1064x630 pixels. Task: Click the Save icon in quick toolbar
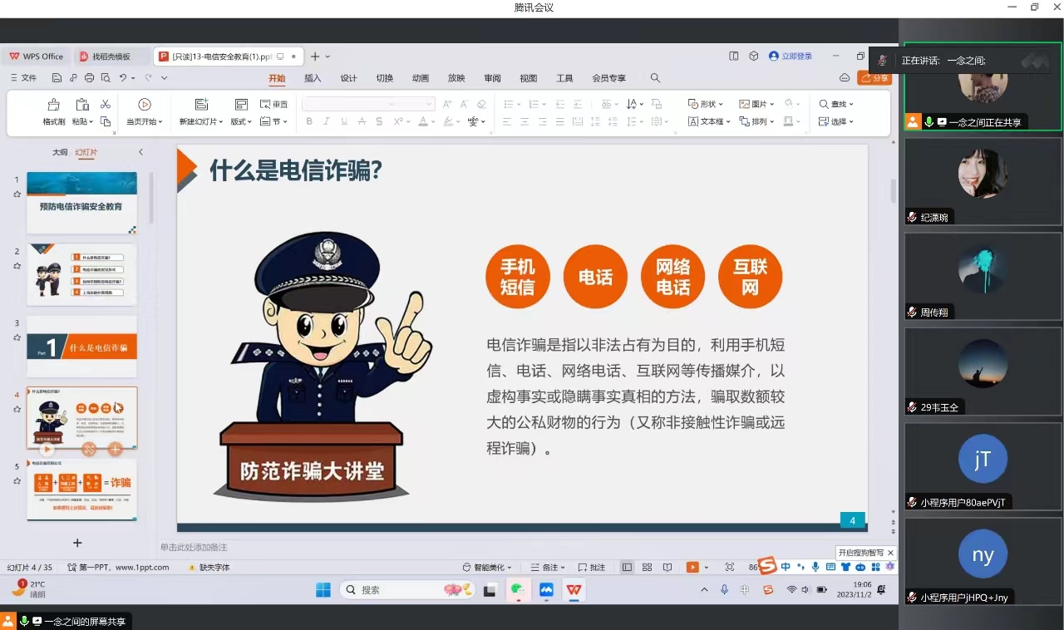coord(57,78)
